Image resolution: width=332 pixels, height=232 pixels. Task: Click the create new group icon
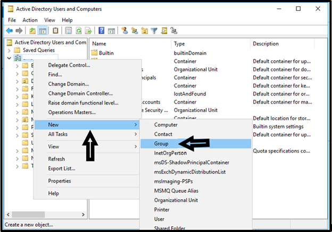tap(135, 31)
